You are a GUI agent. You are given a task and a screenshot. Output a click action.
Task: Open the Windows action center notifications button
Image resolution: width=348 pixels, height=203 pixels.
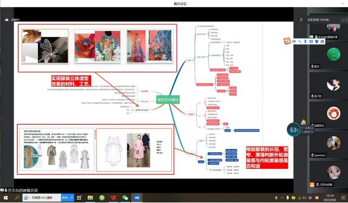343,198
